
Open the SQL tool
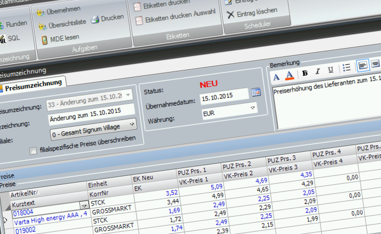[12, 38]
